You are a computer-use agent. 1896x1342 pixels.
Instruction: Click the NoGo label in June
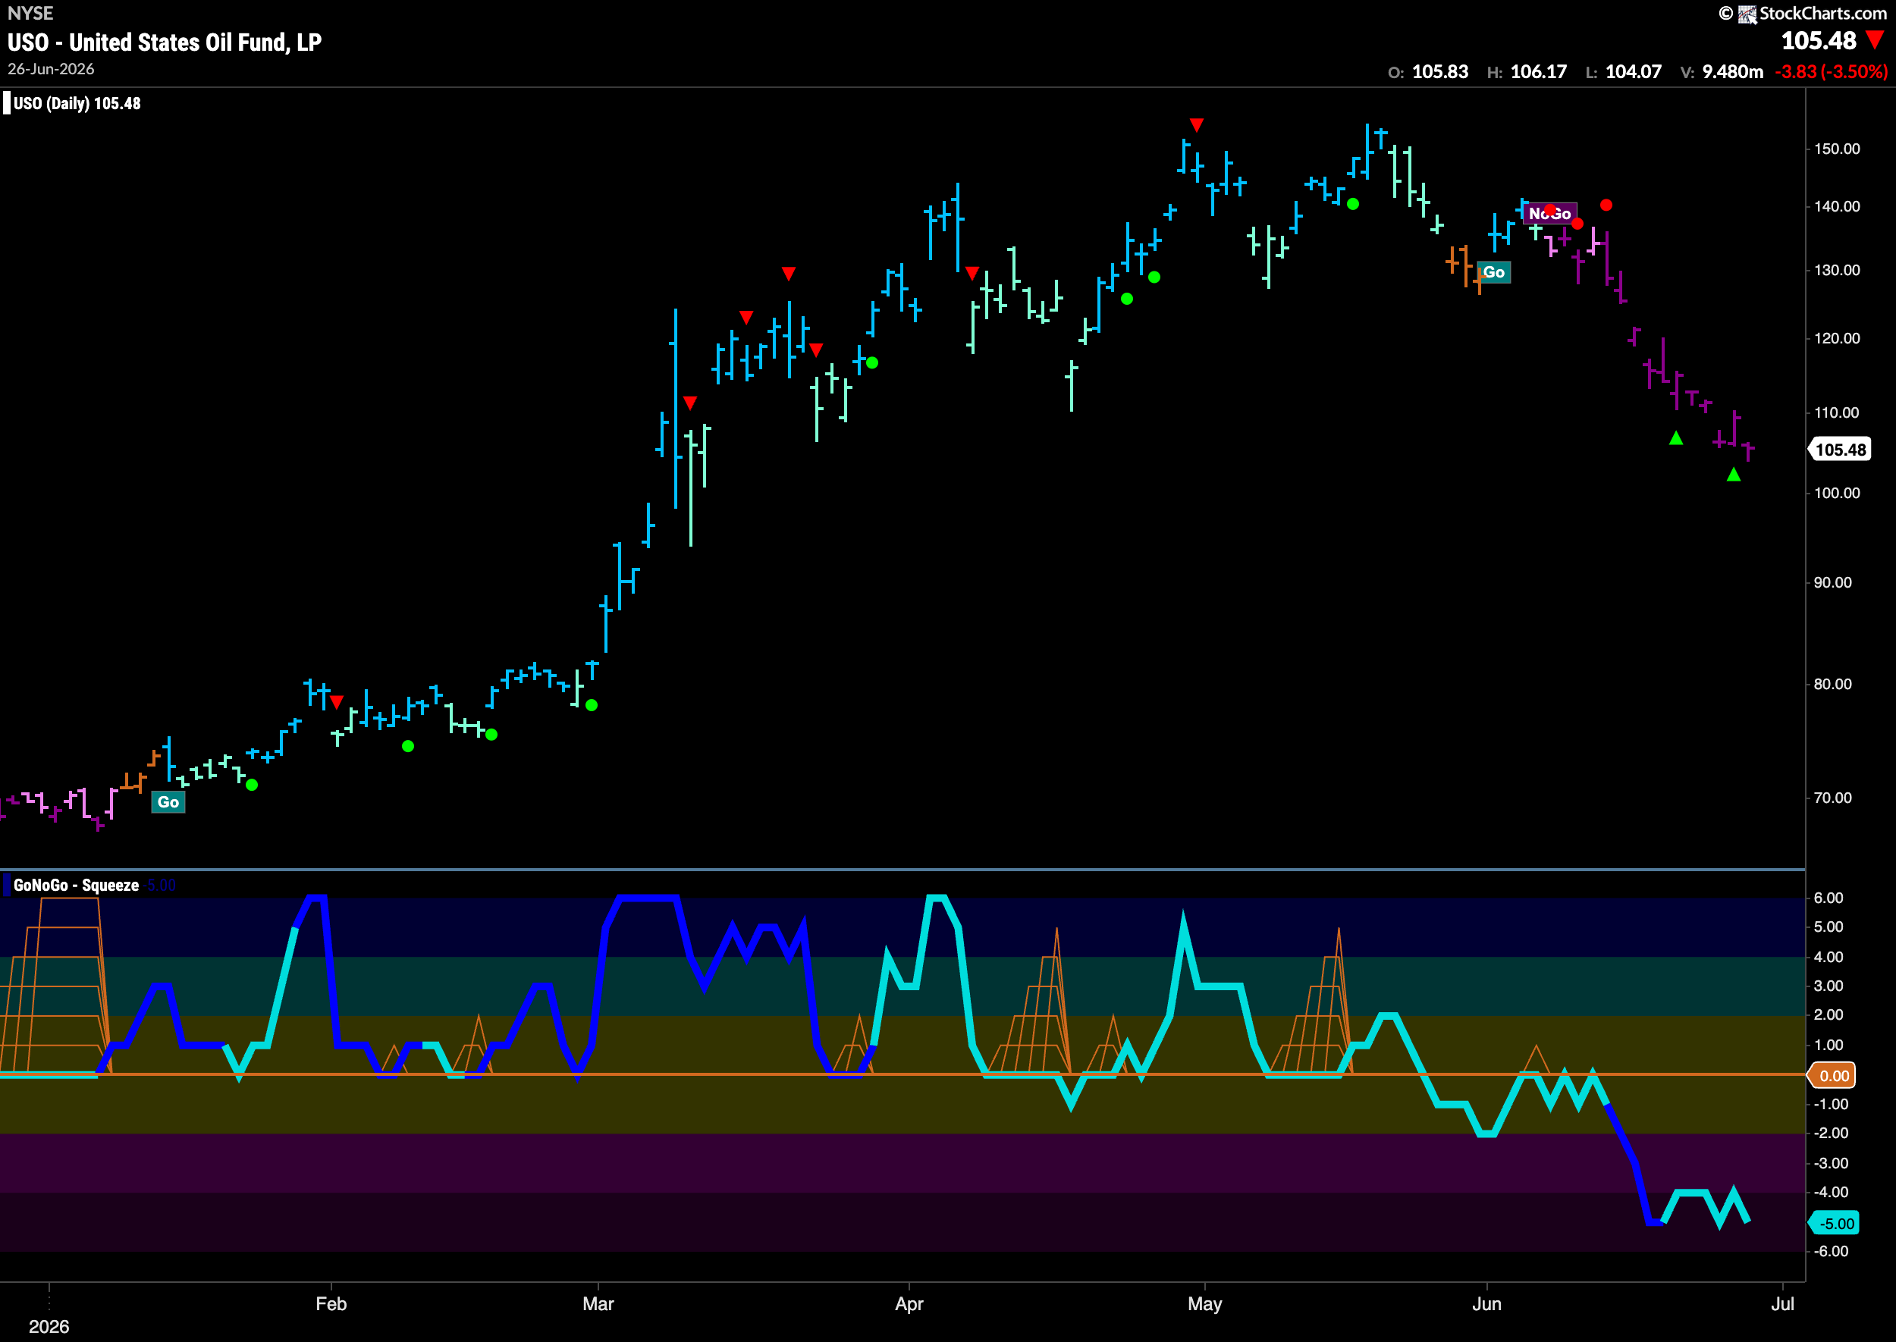tap(1549, 213)
